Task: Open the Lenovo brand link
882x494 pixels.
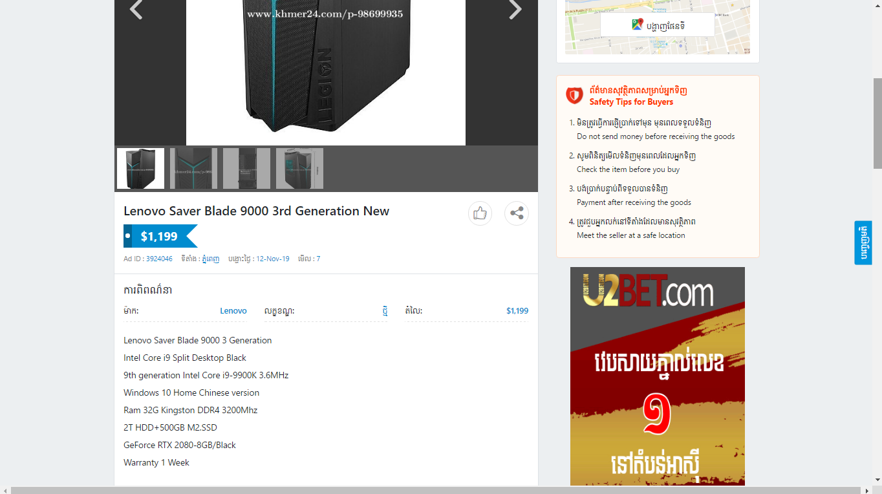Action: (x=233, y=311)
